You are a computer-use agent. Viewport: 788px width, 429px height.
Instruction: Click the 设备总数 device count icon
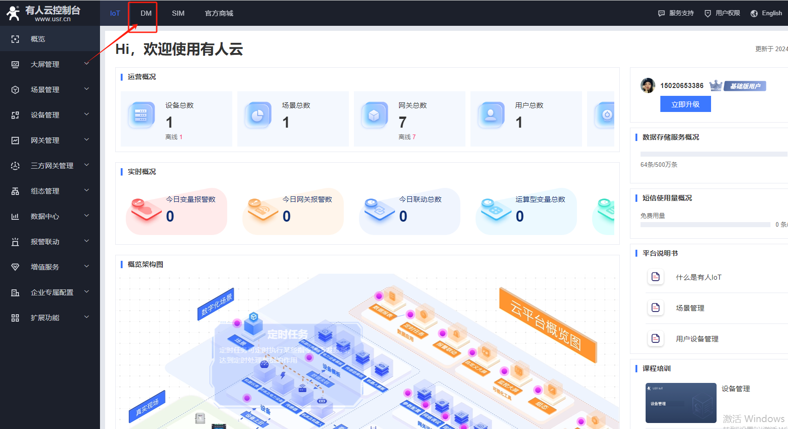(x=141, y=115)
